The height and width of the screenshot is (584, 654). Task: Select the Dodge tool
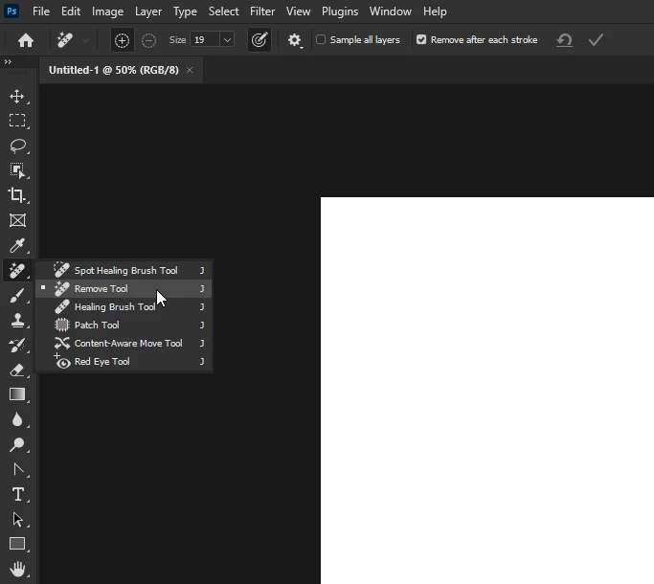tap(17, 444)
